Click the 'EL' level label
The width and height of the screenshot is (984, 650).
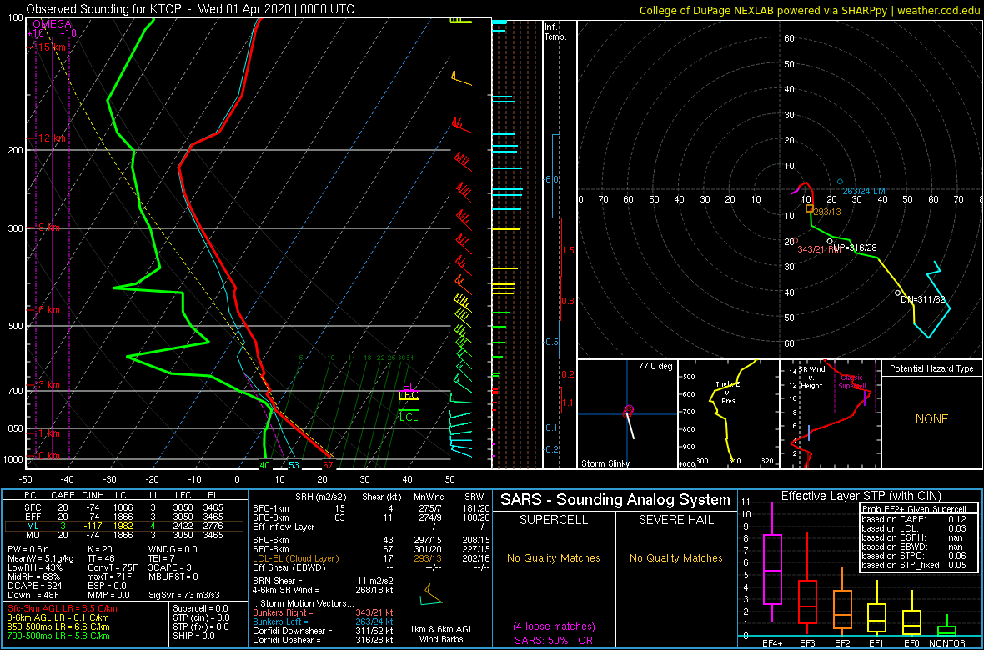click(x=408, y=387)
